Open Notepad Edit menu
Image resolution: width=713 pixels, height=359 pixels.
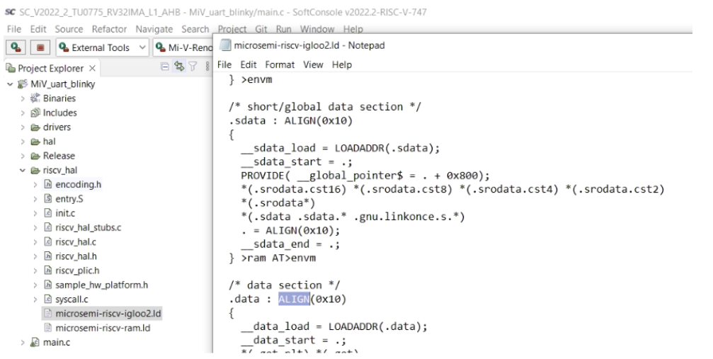click(x=249, y=64)
